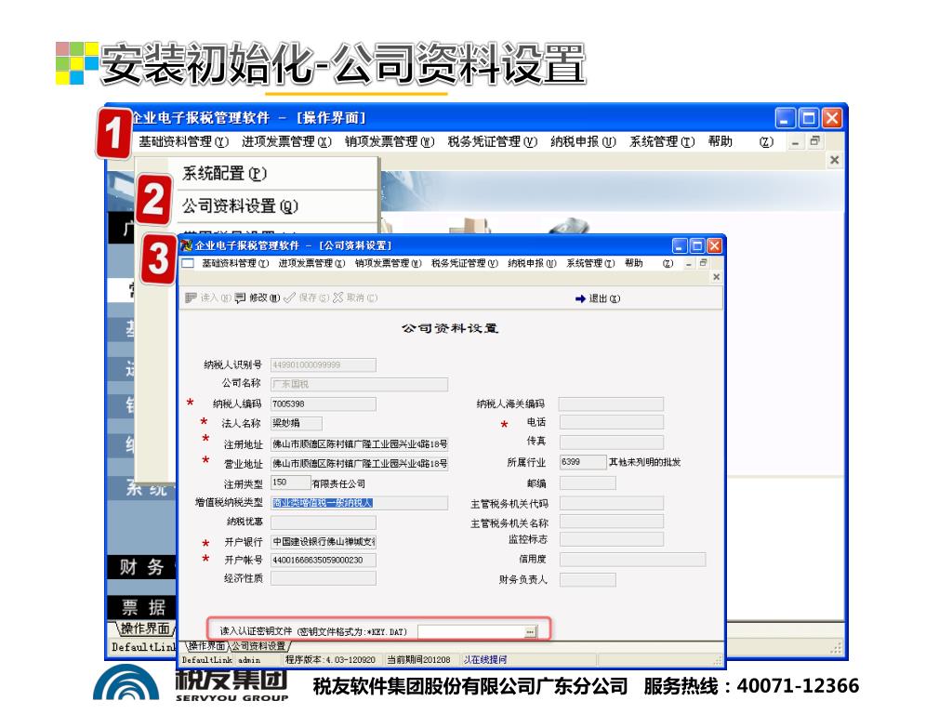Screen dimensions: 952x714
Task: Click the 主管税务机关代码 field
Action: pyautogui.click(x=612, y=503)
